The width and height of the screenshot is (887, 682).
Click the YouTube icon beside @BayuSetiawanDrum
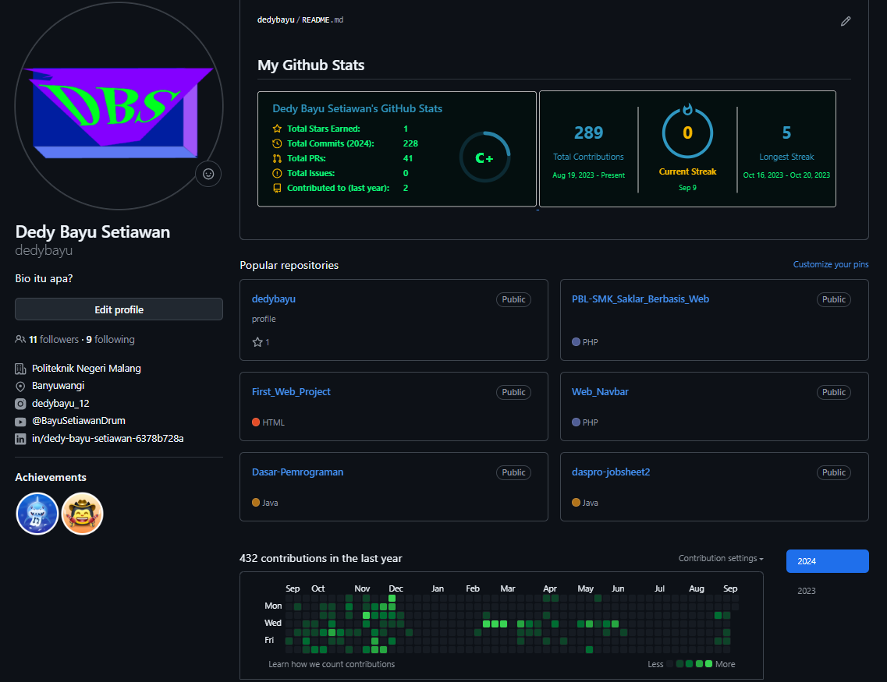pyautogui.click(x=20, y=421)
